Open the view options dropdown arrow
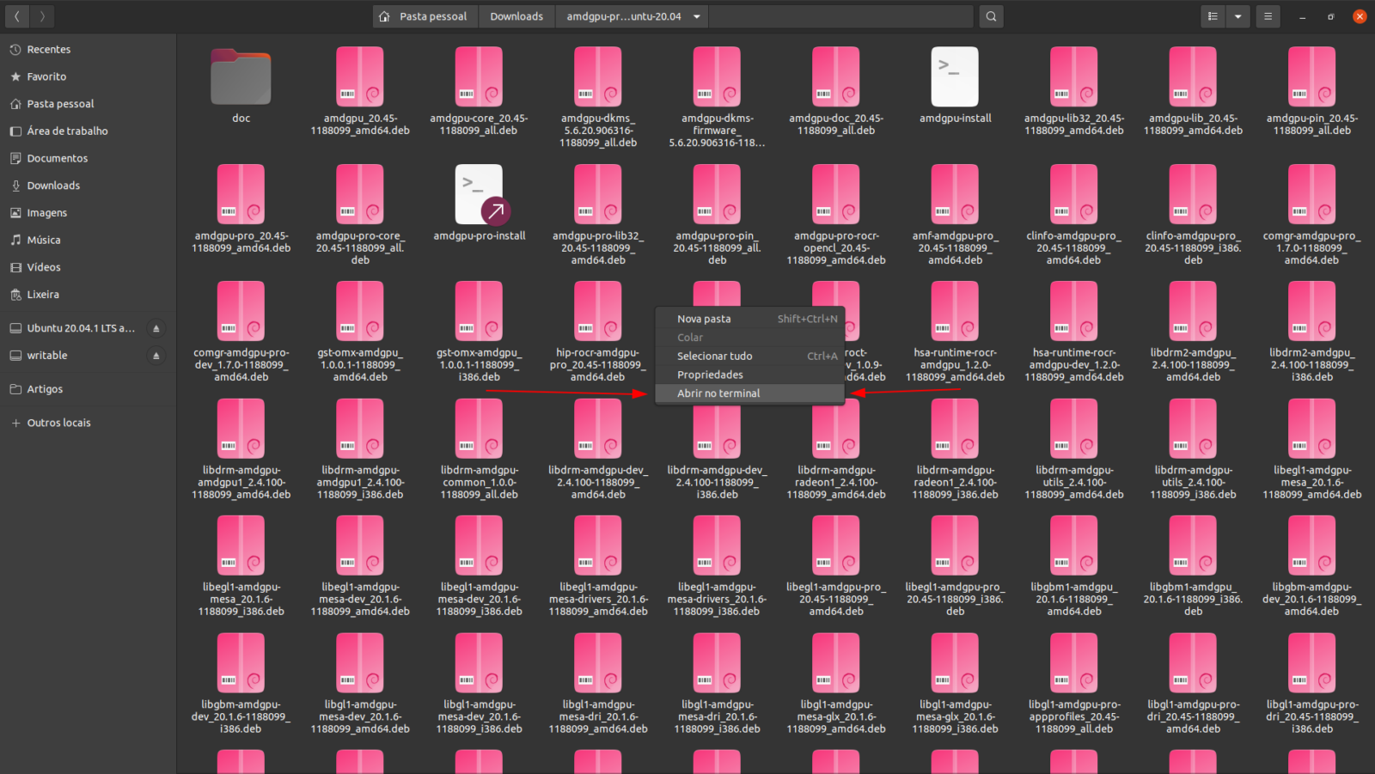 pyautogui.click(x=1237, y=16)
